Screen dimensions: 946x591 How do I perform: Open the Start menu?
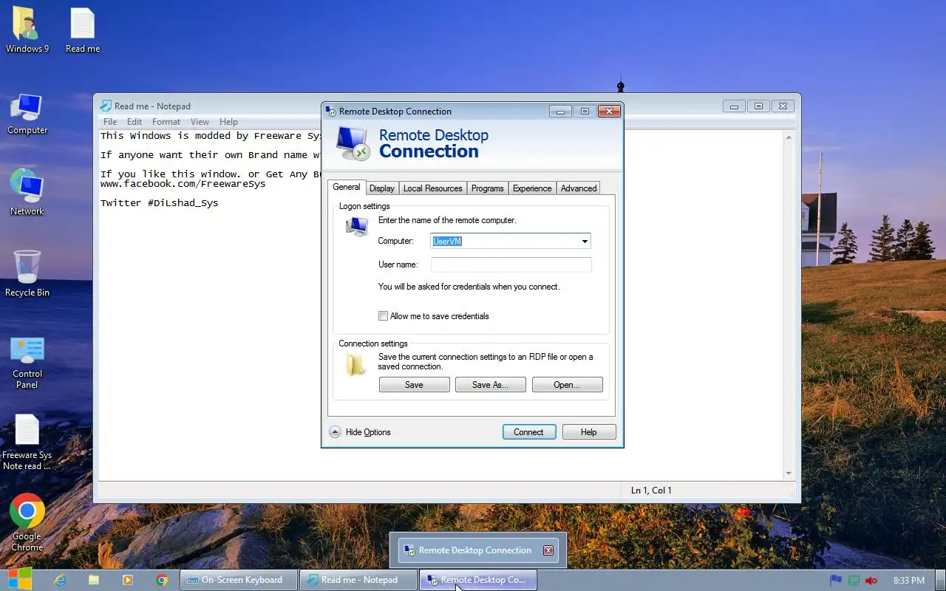[x=19, y=579]
